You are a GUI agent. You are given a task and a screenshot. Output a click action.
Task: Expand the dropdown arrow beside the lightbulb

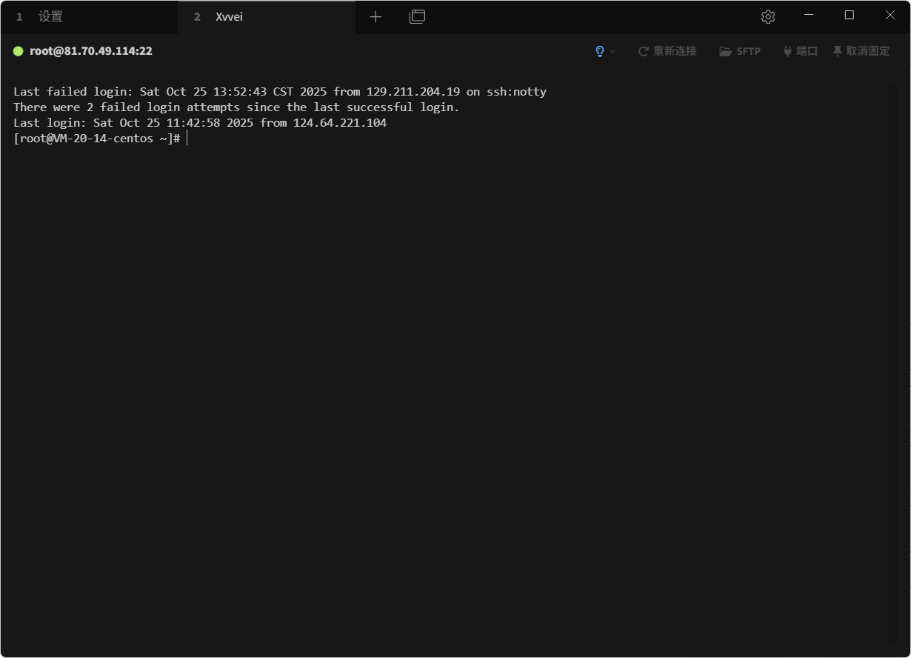(613, 52)
